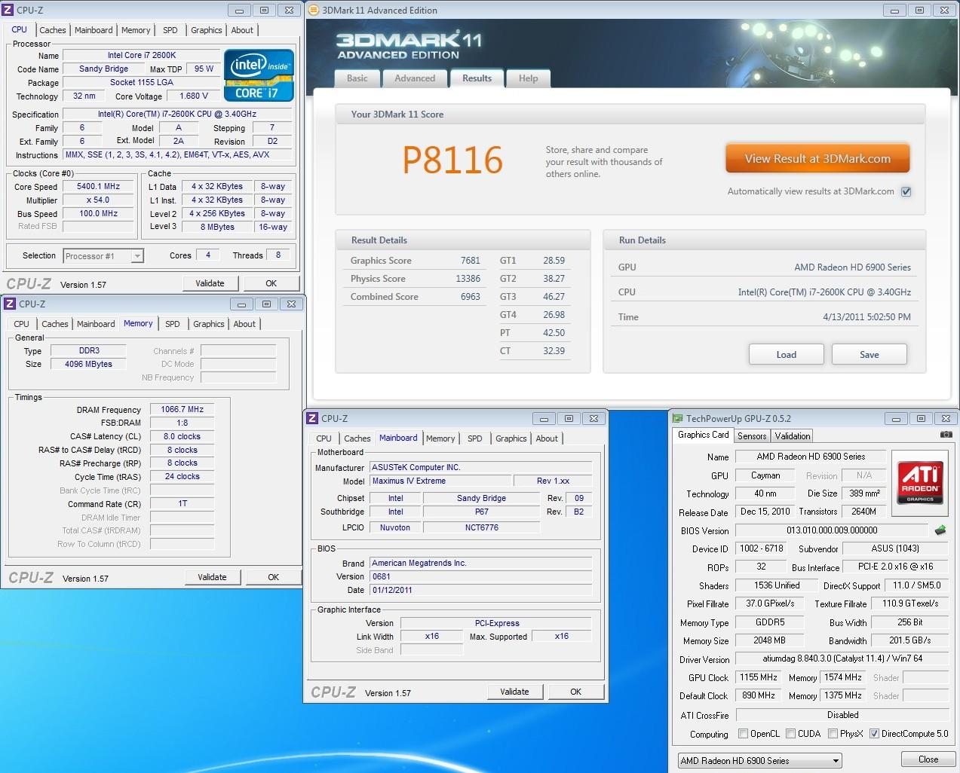Click the Core Voltage 1.680 V field
The image size is (960, 773).
195,96
